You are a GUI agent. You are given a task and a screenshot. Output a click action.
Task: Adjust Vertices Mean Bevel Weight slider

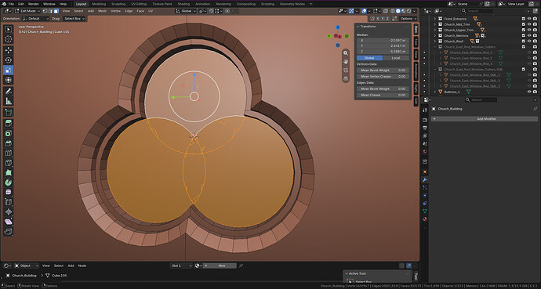point(383,70)
